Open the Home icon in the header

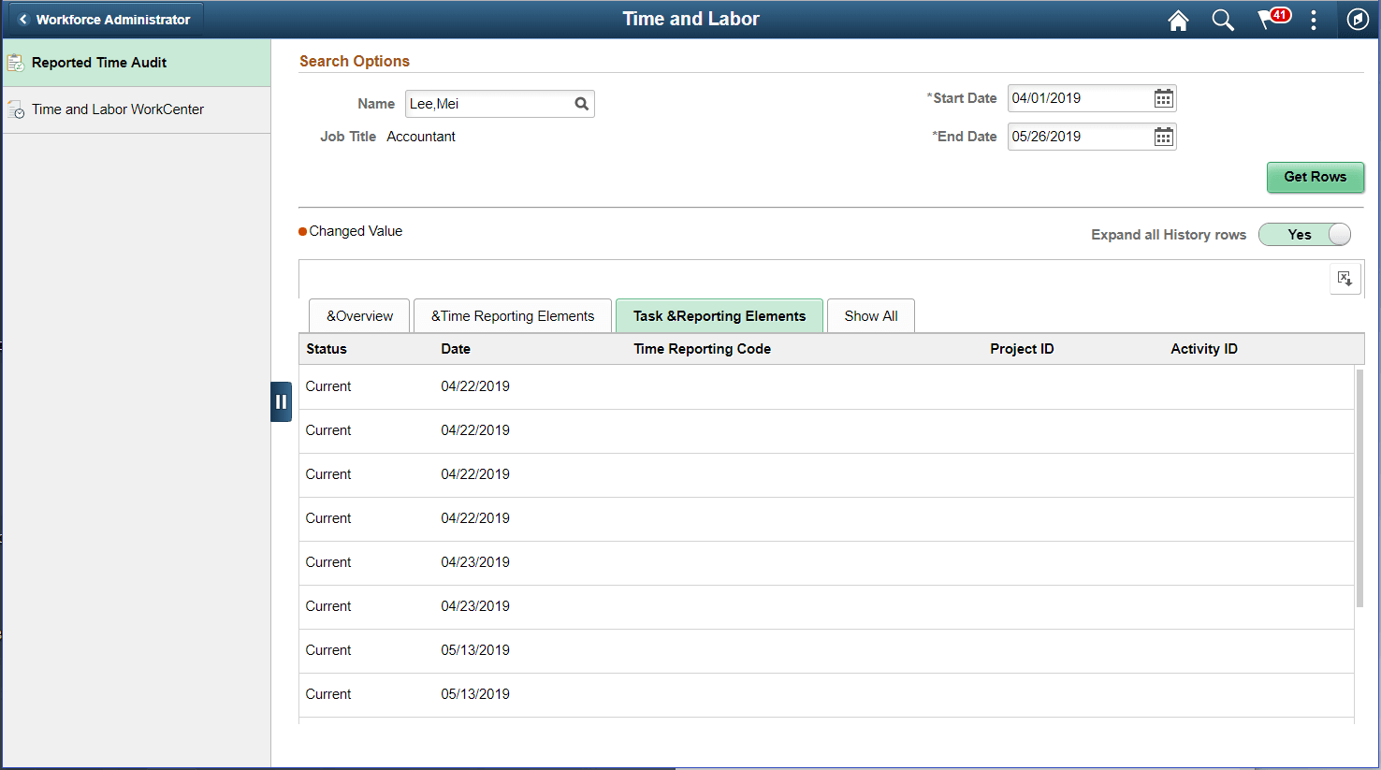[1178, 19]
